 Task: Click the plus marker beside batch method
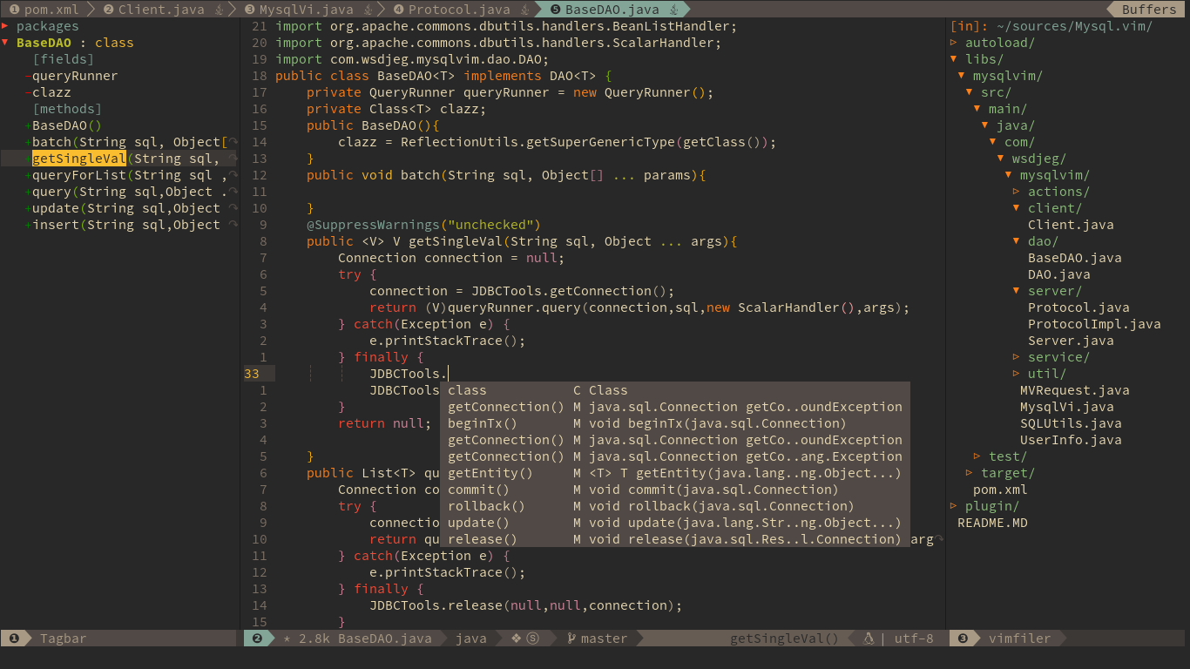coord(28,142)
